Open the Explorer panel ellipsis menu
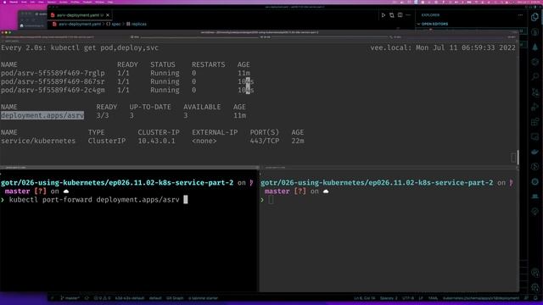This screenshot has height=305, width=543. (520, 15)
